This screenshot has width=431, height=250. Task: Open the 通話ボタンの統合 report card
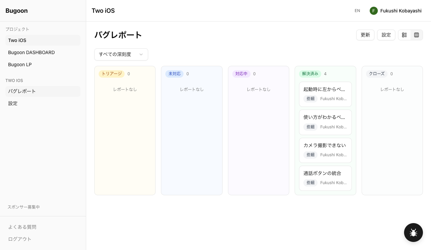[325, 178]
